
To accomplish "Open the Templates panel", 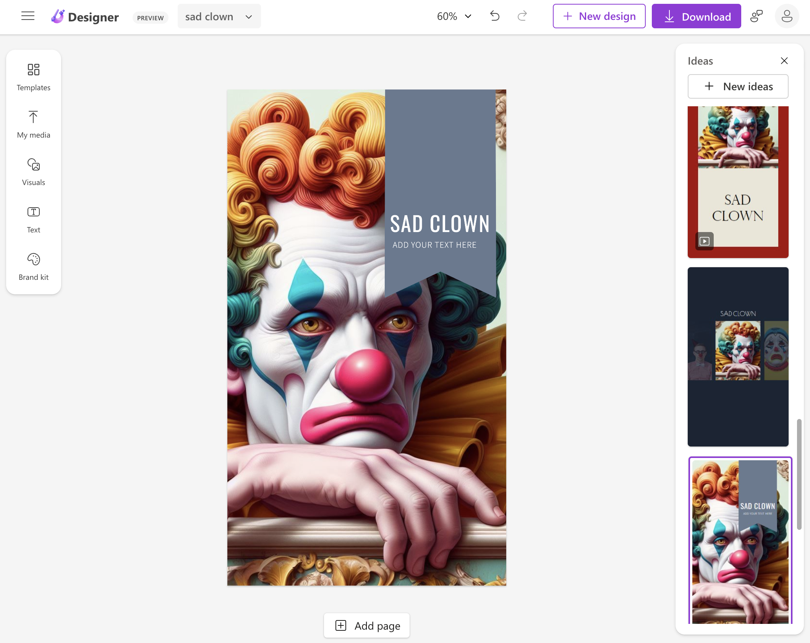I will pos(34,77).
